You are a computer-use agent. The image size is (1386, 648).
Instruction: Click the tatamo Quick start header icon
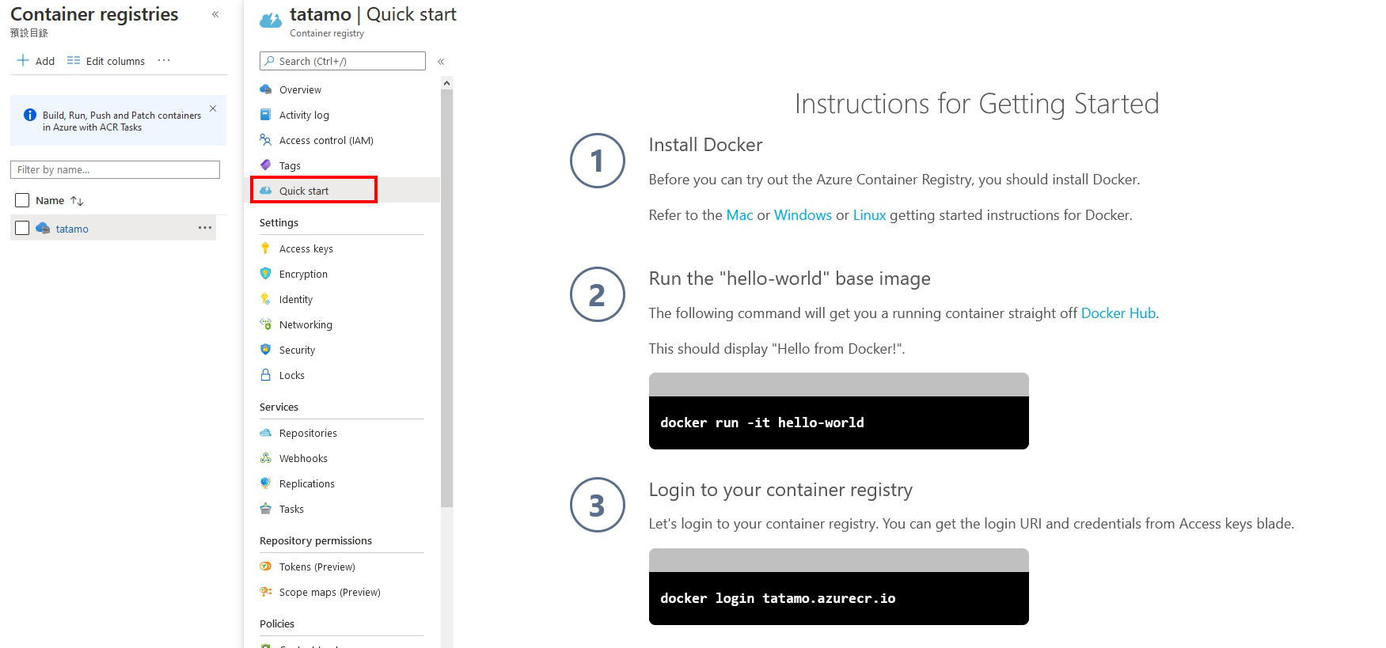pyautogui.click(x=271, y=21)
